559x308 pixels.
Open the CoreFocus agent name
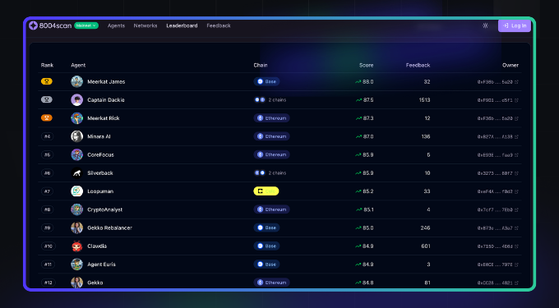(x=100, y=155)
